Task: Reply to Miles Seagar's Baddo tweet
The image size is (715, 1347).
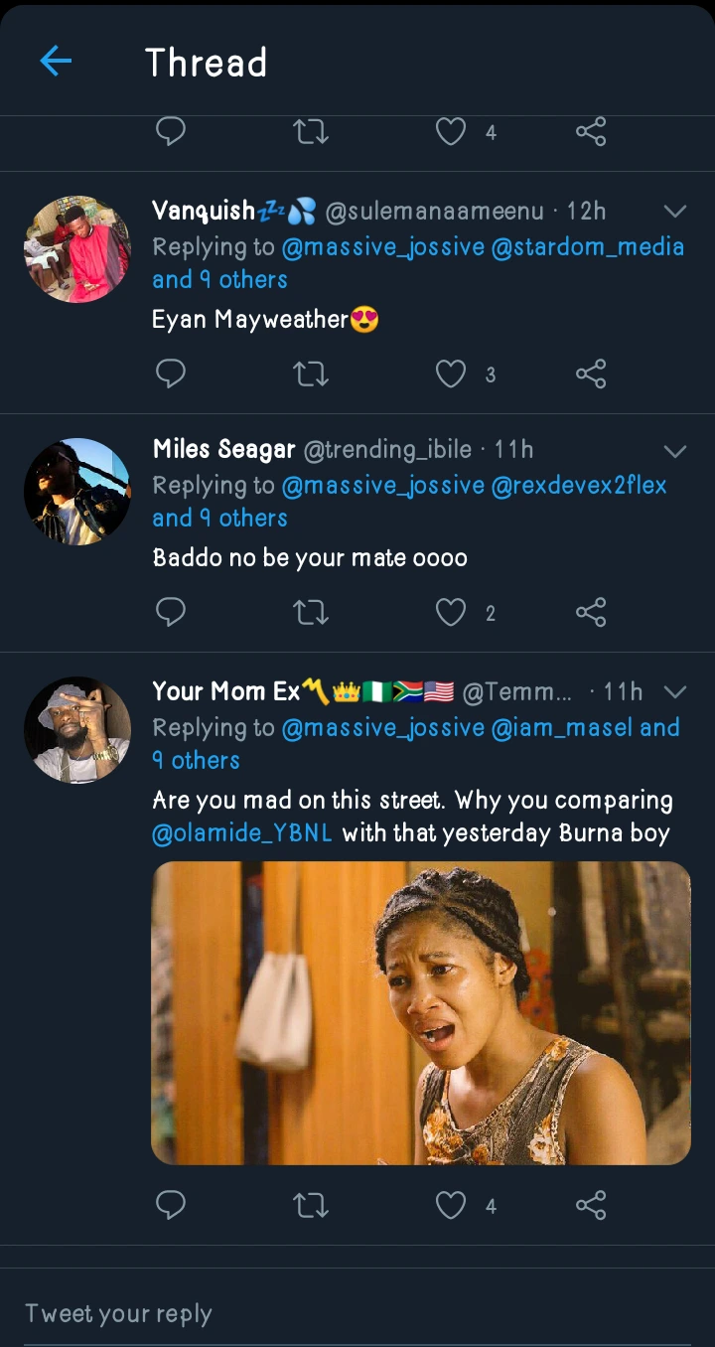Action: (171, 612)
